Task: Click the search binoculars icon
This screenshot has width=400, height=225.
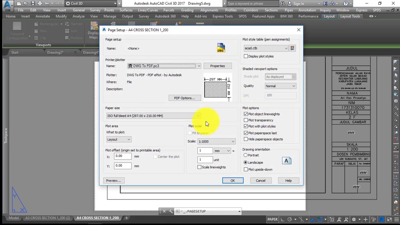Action: (282, 3)
